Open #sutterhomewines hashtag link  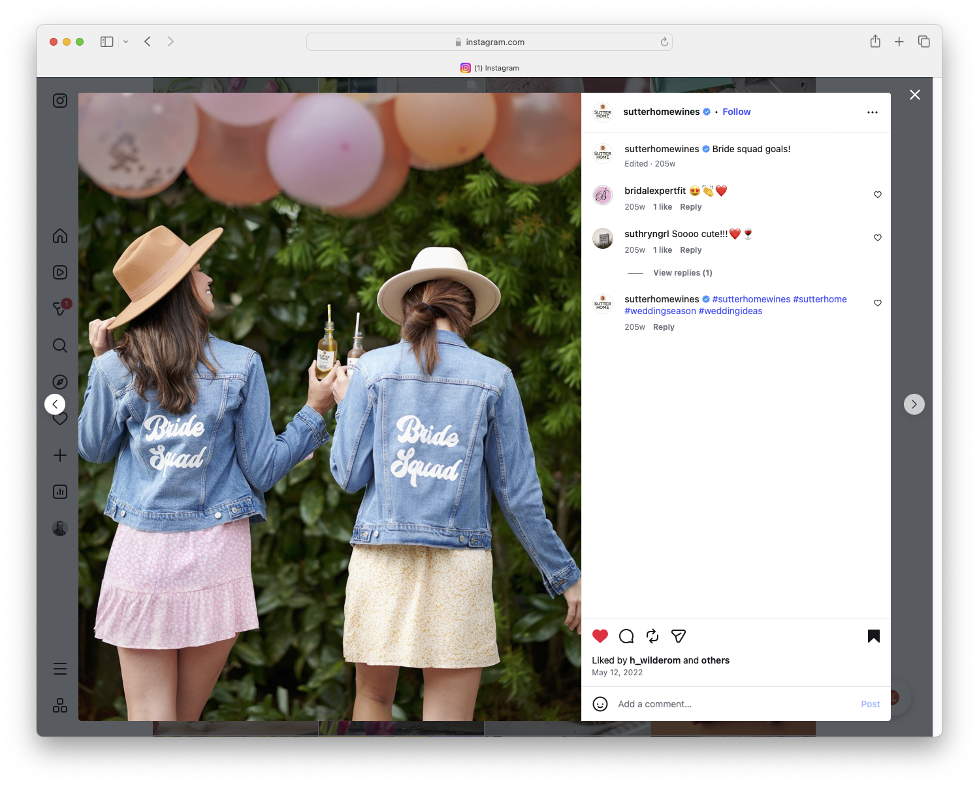[x=752, y=299]
